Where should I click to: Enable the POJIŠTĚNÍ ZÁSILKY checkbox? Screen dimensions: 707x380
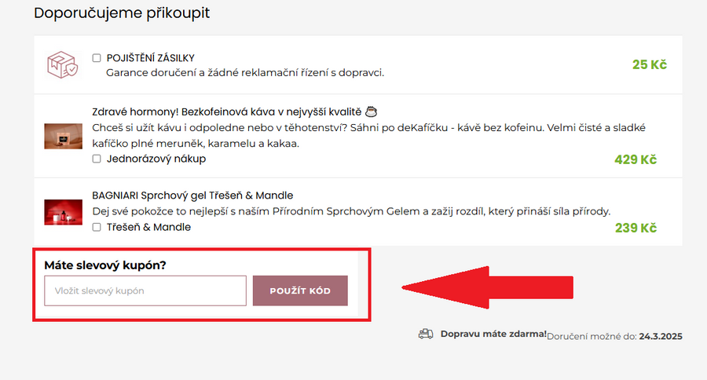(97, 58)
